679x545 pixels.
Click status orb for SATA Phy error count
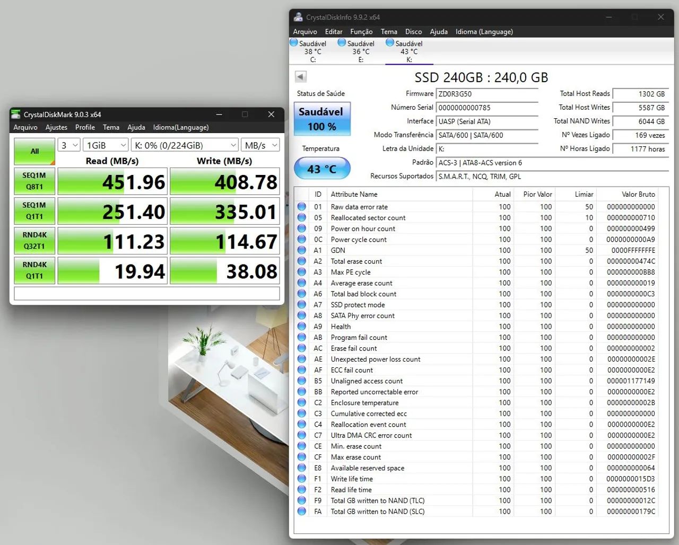(302, 315)
